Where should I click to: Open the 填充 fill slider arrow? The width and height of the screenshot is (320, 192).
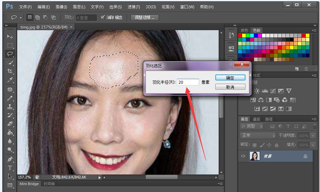pyautogui.click(x=313, y=145)
